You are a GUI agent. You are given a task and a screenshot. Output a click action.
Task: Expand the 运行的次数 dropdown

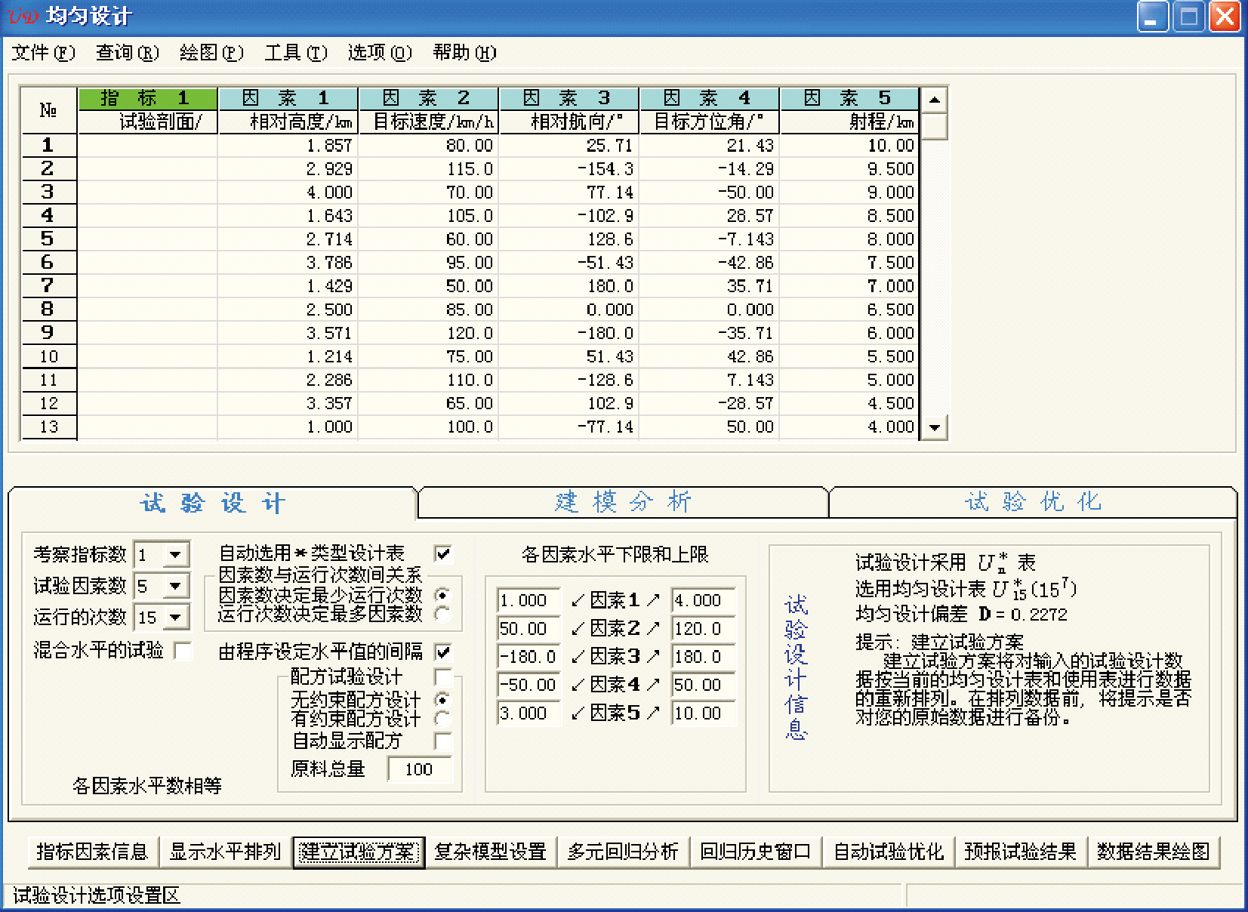pyautogui.click(x=175, y=618)
